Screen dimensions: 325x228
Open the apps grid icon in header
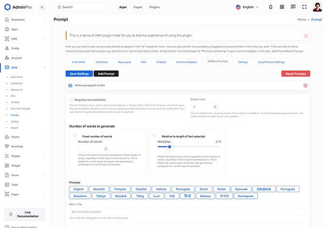(281, 7)
